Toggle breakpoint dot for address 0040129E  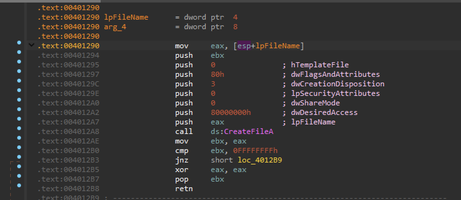tap(19, 90)
